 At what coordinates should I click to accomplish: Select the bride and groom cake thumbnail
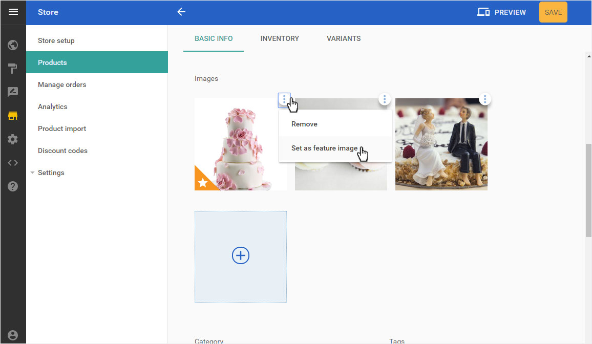tap(441, 144)
